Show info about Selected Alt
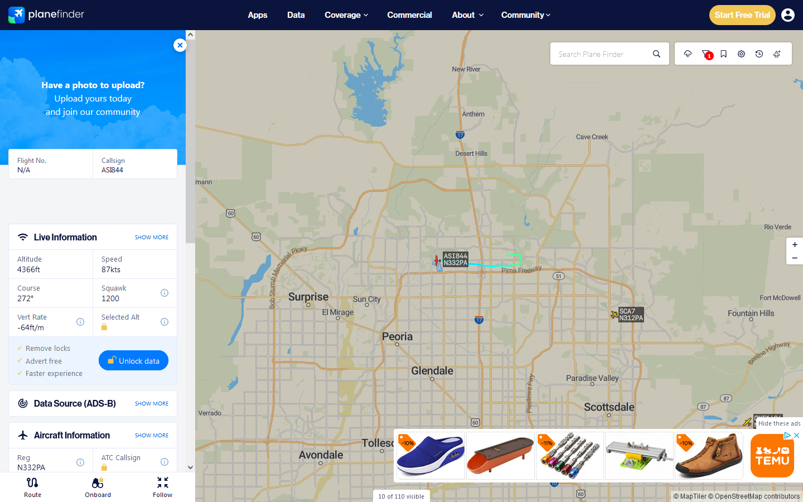The width and height of the screenshot is (803, 502). click(165, 322)
